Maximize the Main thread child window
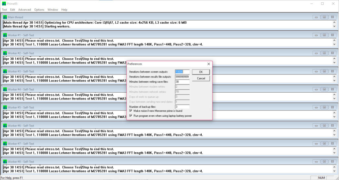Viewport: 339px width, 180px height. (x=324, y=17)
